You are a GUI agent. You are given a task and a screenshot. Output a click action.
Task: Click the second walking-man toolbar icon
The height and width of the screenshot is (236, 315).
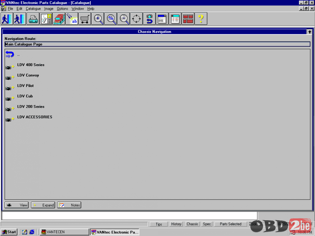pos(20,19)
